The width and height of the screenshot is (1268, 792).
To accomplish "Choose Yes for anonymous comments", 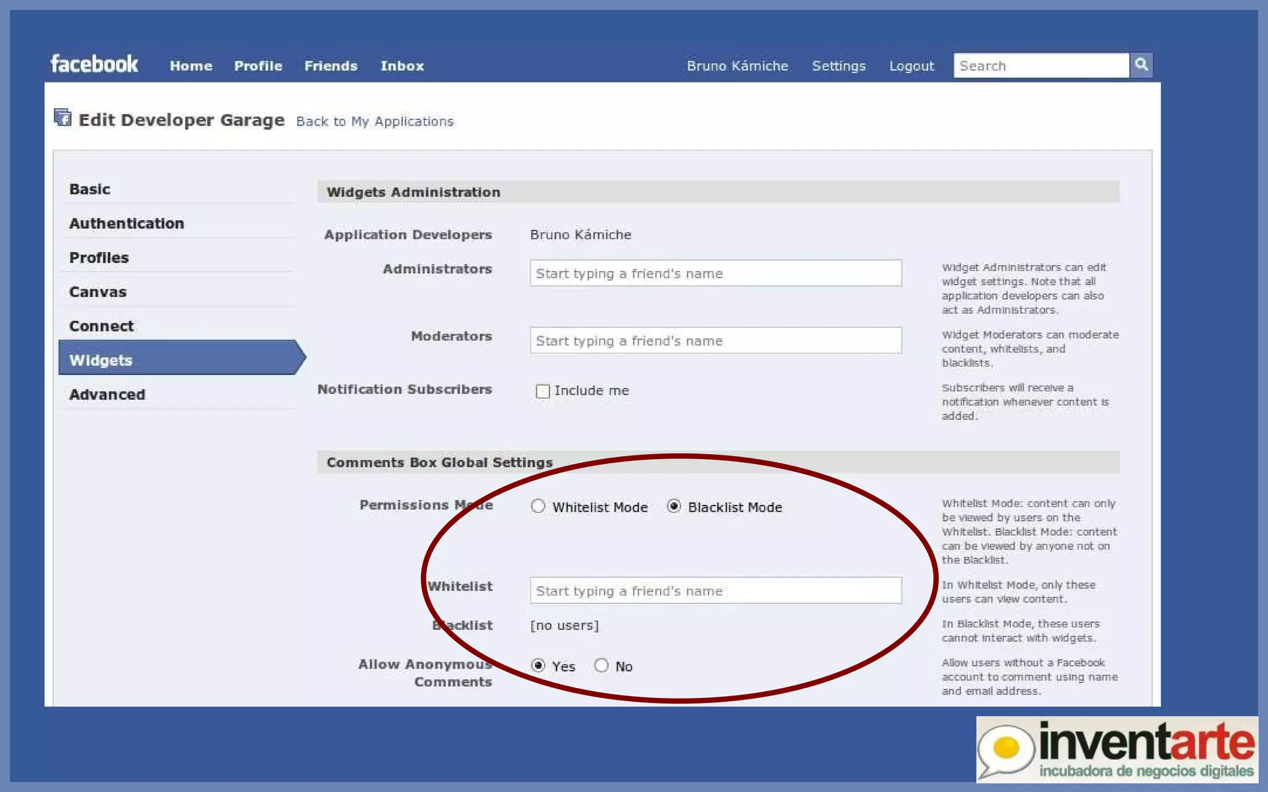I will [x=538, y=666].
